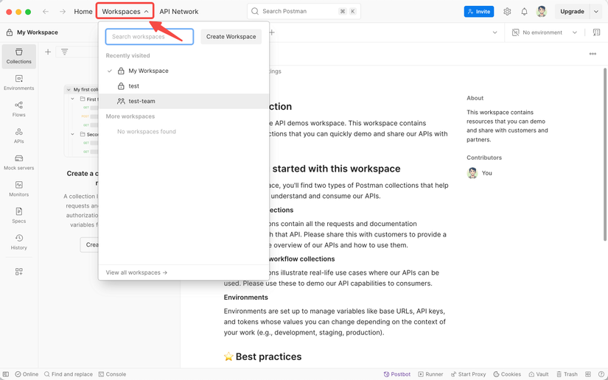Open the user avatar menu
608x380 pixels.
pos(542,12)
